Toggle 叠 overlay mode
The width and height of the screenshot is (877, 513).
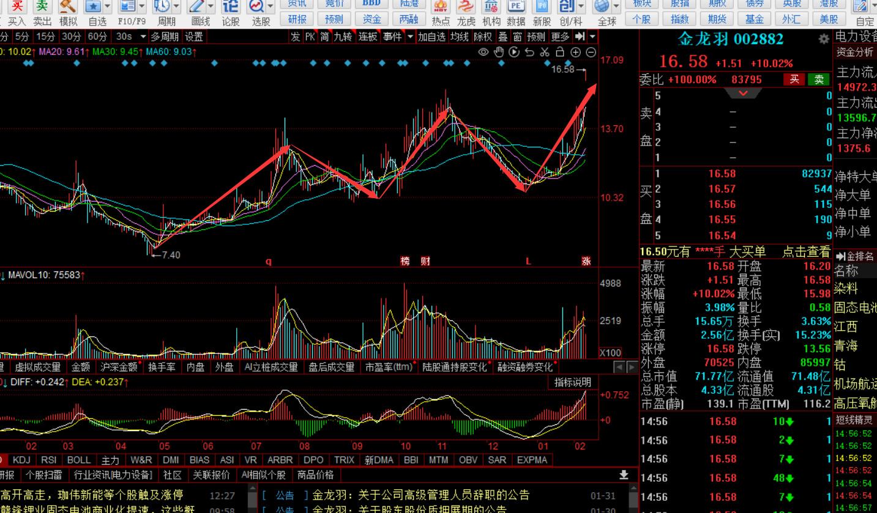(x=503, y=37)
